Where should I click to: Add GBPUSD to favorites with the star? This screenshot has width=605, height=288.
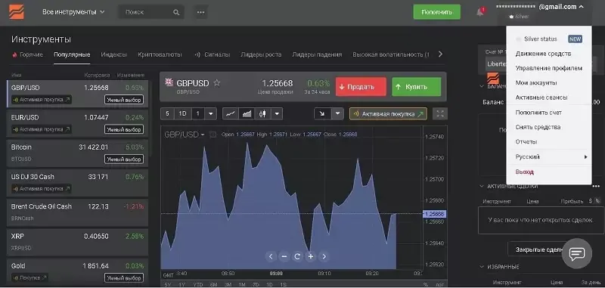pos(217,83)
